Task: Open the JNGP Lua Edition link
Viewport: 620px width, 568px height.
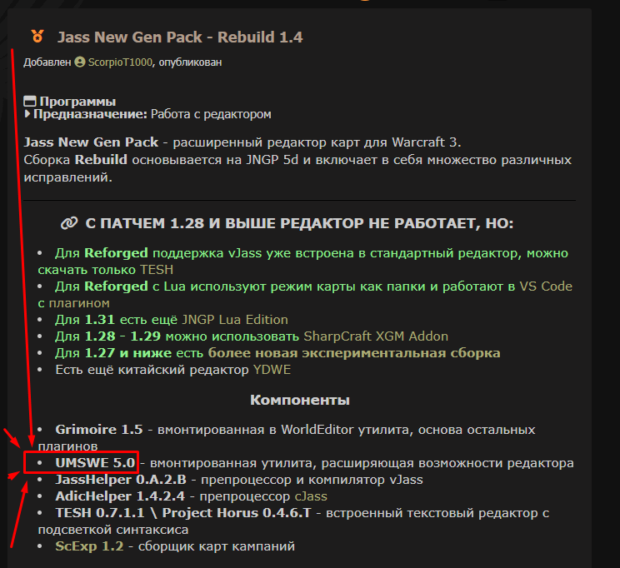Action: click(x=235, y=319)
